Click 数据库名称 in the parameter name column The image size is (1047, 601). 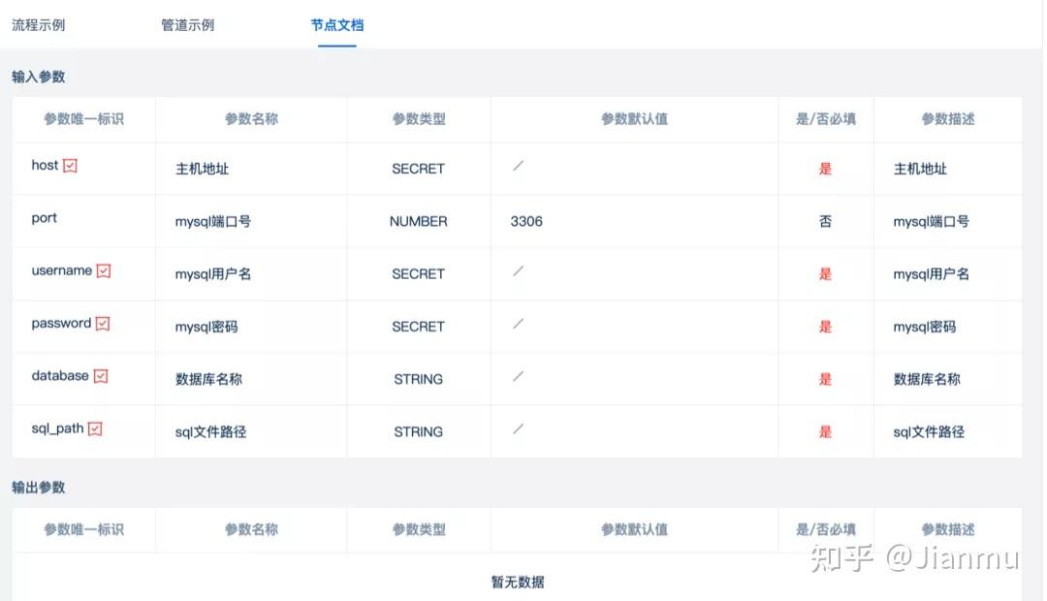(208, 380)
